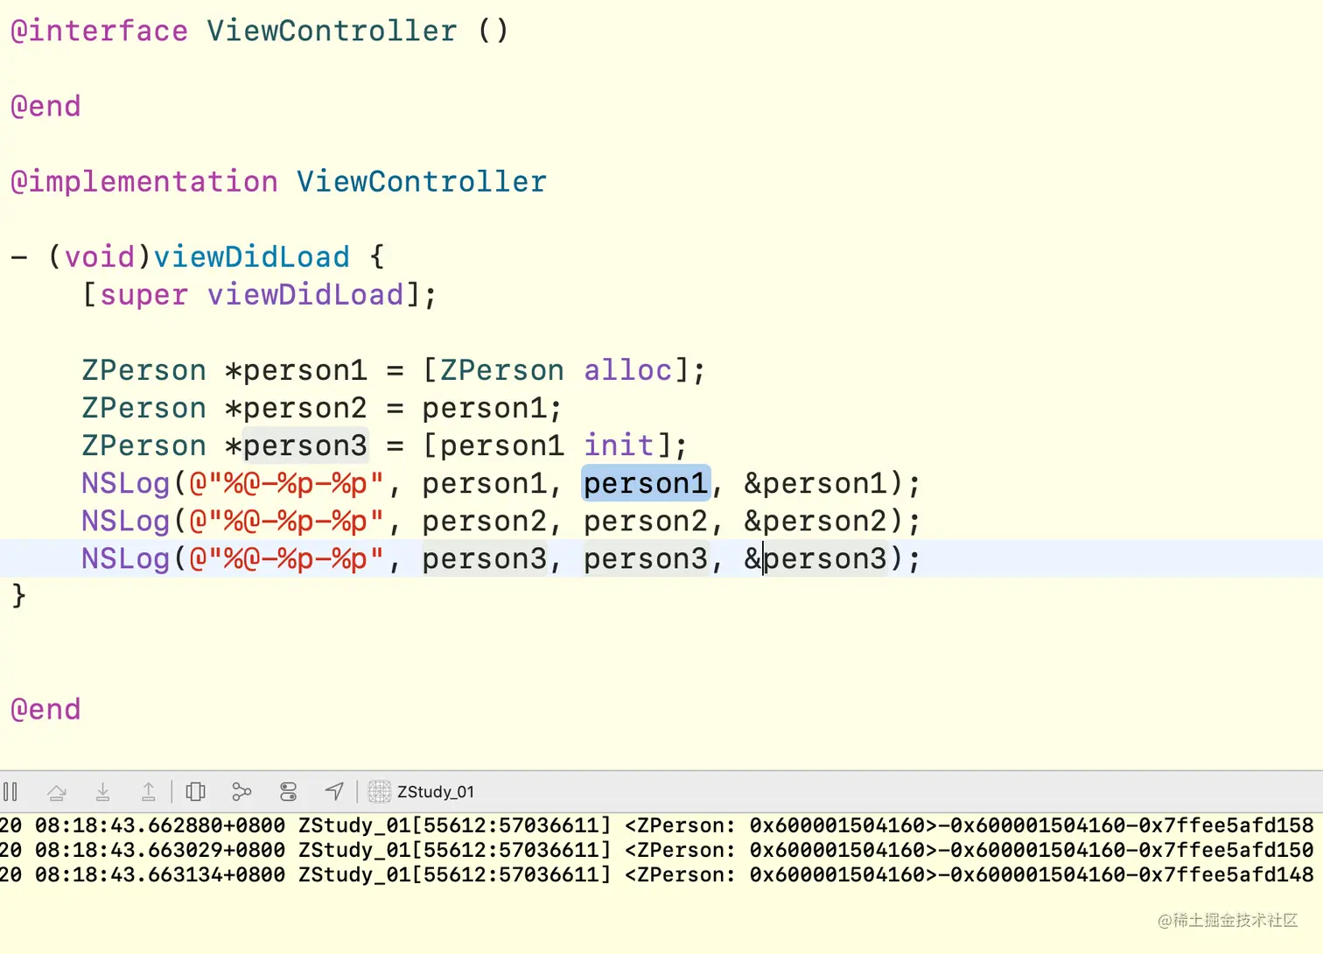Click console log line ending 0x7ffee5afd148

pyautogui.click(x=657, y=874)
